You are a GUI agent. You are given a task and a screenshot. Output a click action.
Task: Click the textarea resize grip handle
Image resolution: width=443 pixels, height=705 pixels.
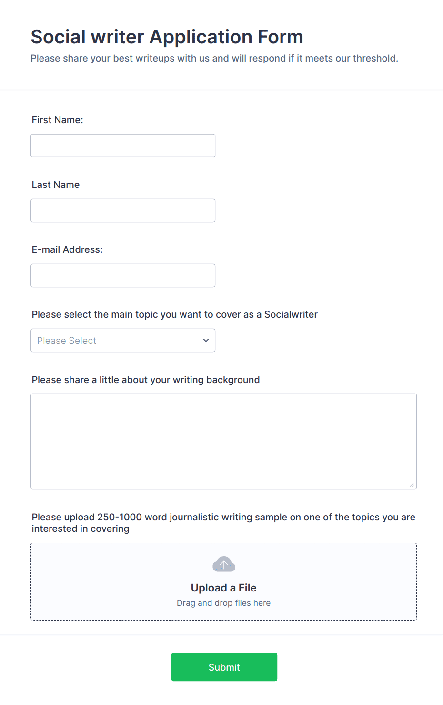(413, 485)
